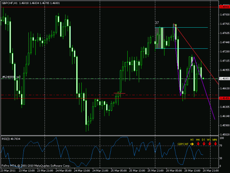Select the W1 timeframe label

coord(209,140)
